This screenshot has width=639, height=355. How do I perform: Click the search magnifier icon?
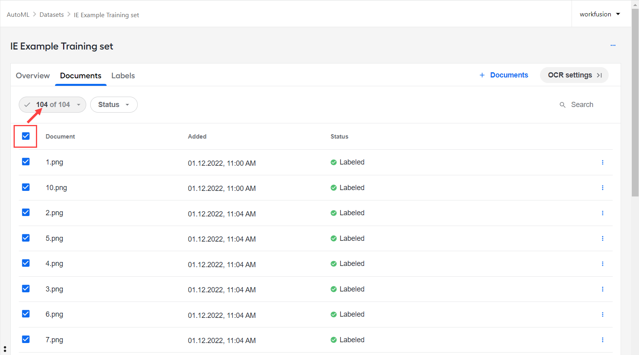point(562,105)
